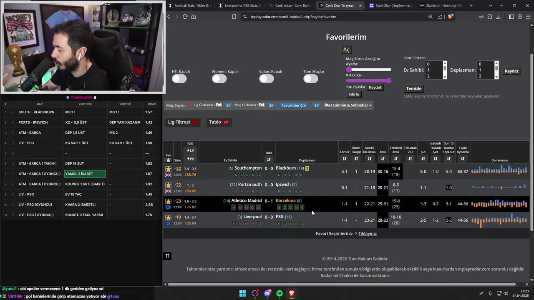This screenshot has height=300, width=534.
Task: Click Kaydet beside the 130 dakika label
Action: pyautogui.click(x=375, y=87)
